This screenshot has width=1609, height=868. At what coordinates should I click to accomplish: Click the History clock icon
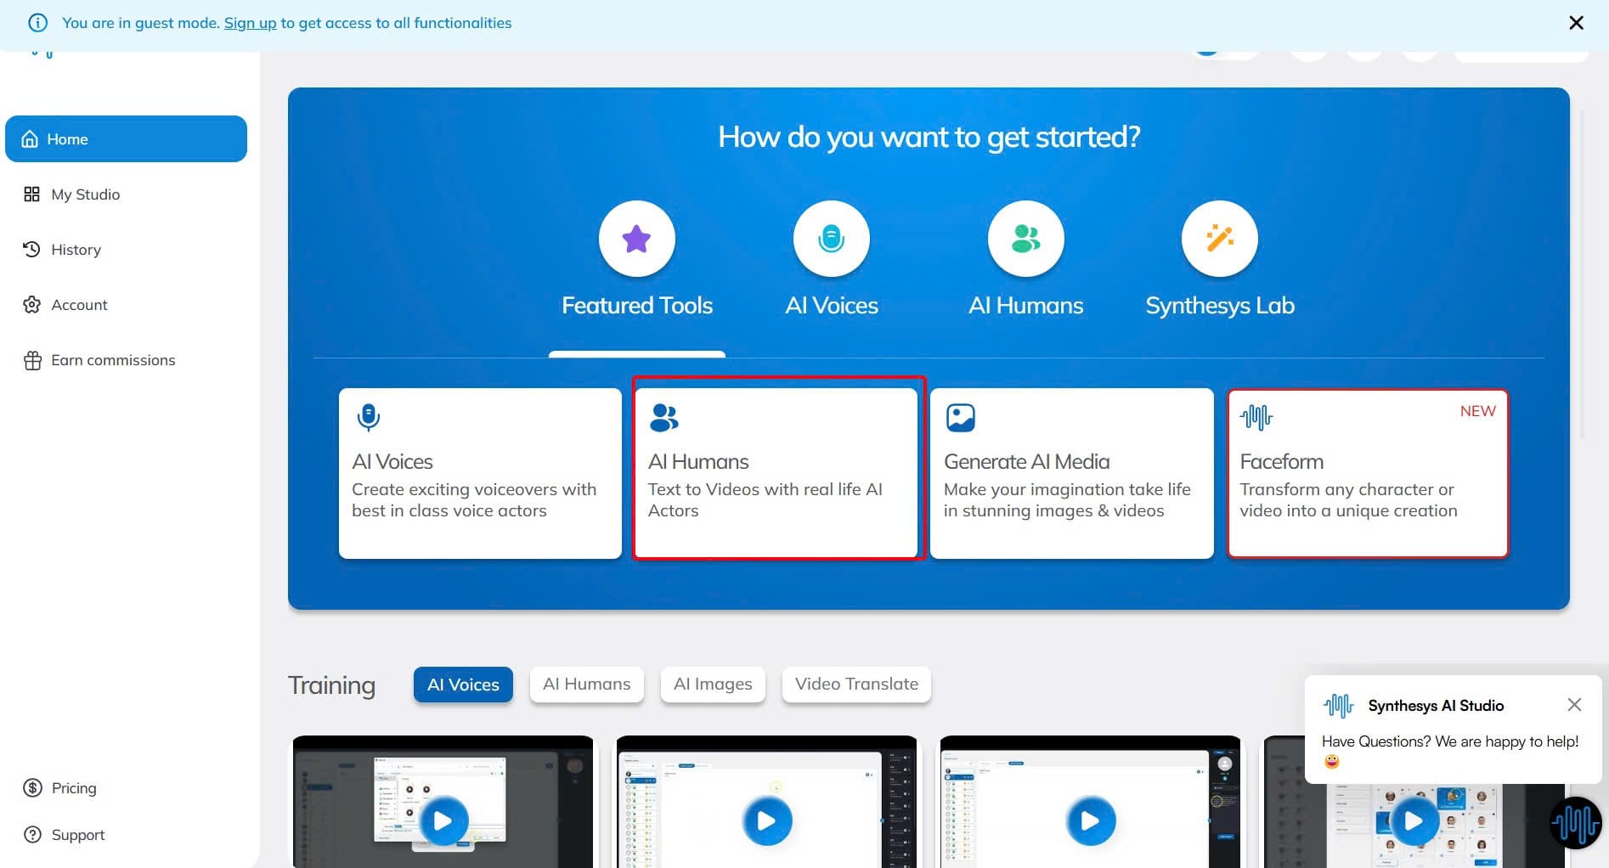click(31, 249)
